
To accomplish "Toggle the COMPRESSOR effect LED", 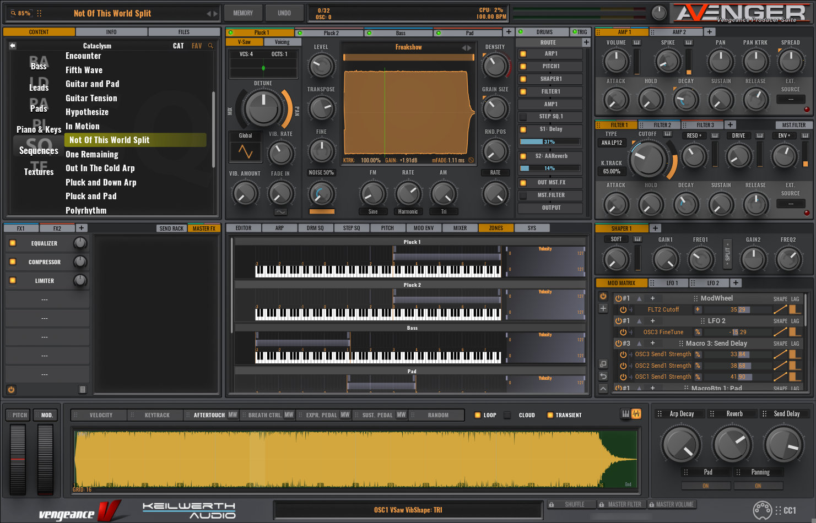I will click(x=13, y=261).
